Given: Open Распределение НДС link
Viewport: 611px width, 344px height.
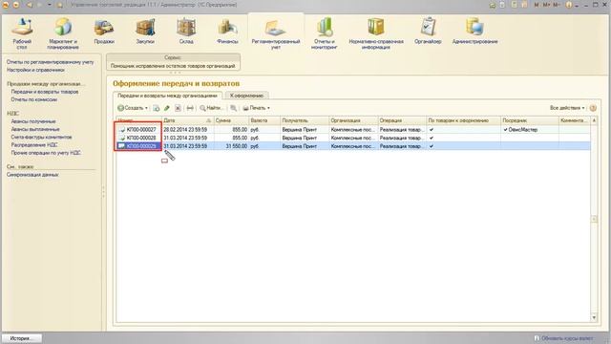Looking at the screenshot, I should pyautogui.click(x=34, y=144).
